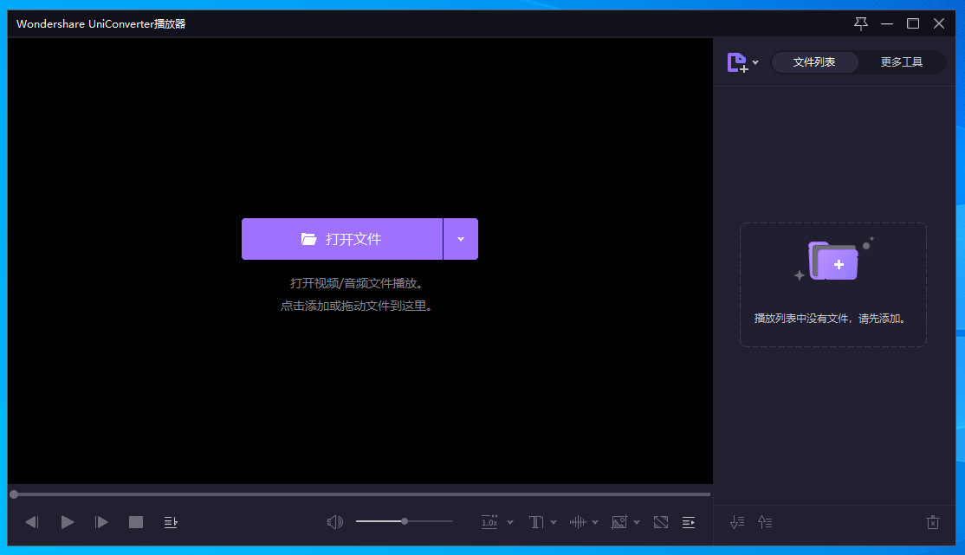This screenshot has height=555, width=965.
Task: Toggle fullscreen display mode icon
Action: pos(661,522)
